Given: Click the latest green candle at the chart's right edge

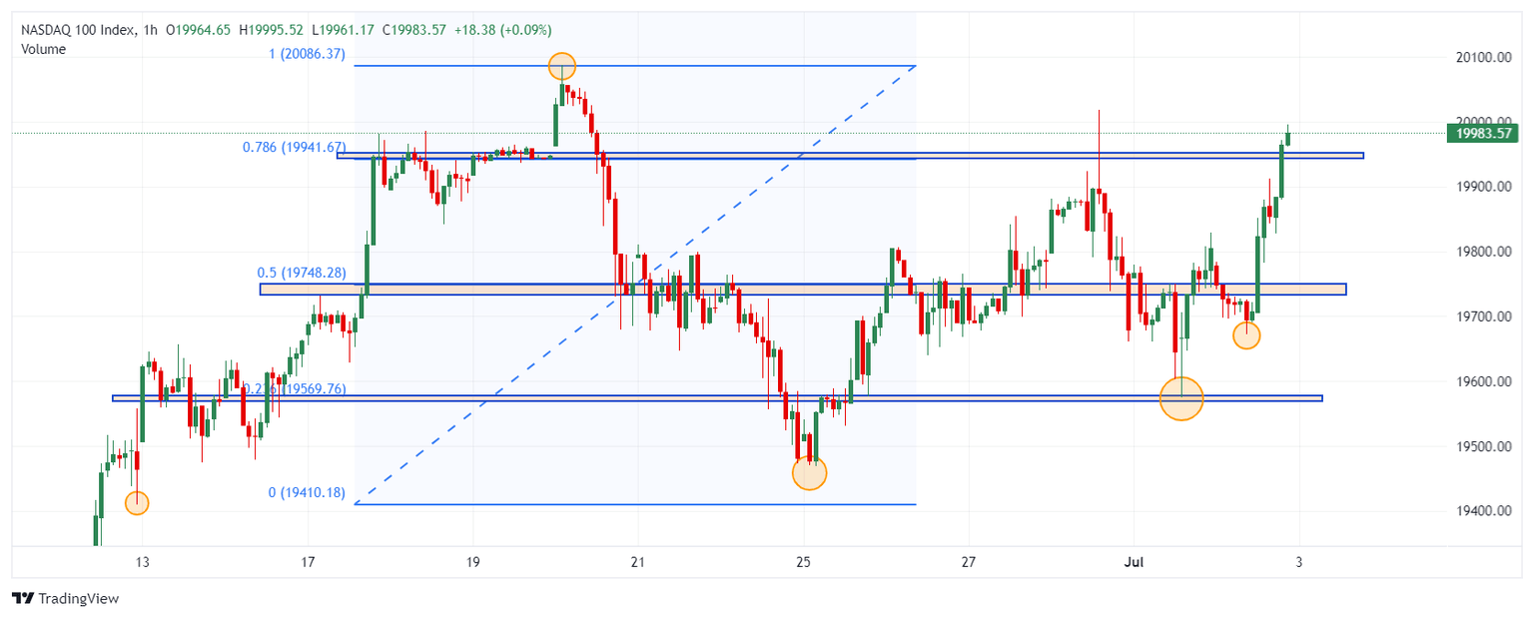Looking at the screenshot, I should (1288, 137).
